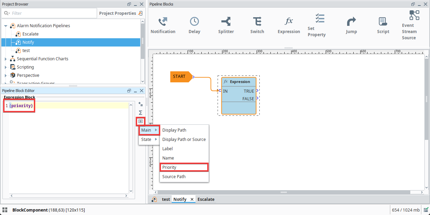Click the grid icon in the status bar

[5, 209]
